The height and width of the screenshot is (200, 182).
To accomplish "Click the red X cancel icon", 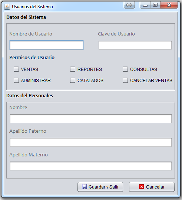I will coord(142,187).
